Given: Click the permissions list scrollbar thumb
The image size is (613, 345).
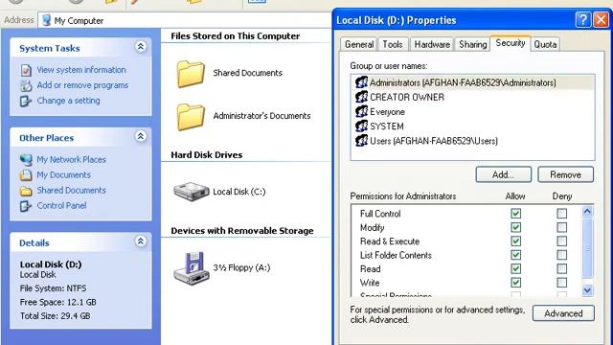Looking at the screenshot, I should (x=587, y=248).
